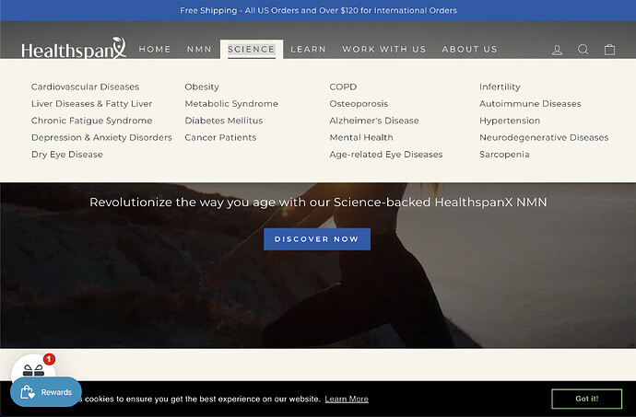The height and width of the screenshot is (417, 636).
Task: Go to Cancer Patients link
Action: pyautogui.click(x=220, y=138)
